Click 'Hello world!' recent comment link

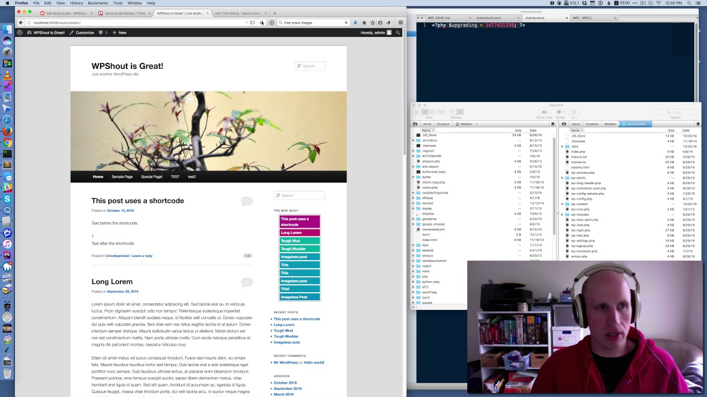[314, 362]
